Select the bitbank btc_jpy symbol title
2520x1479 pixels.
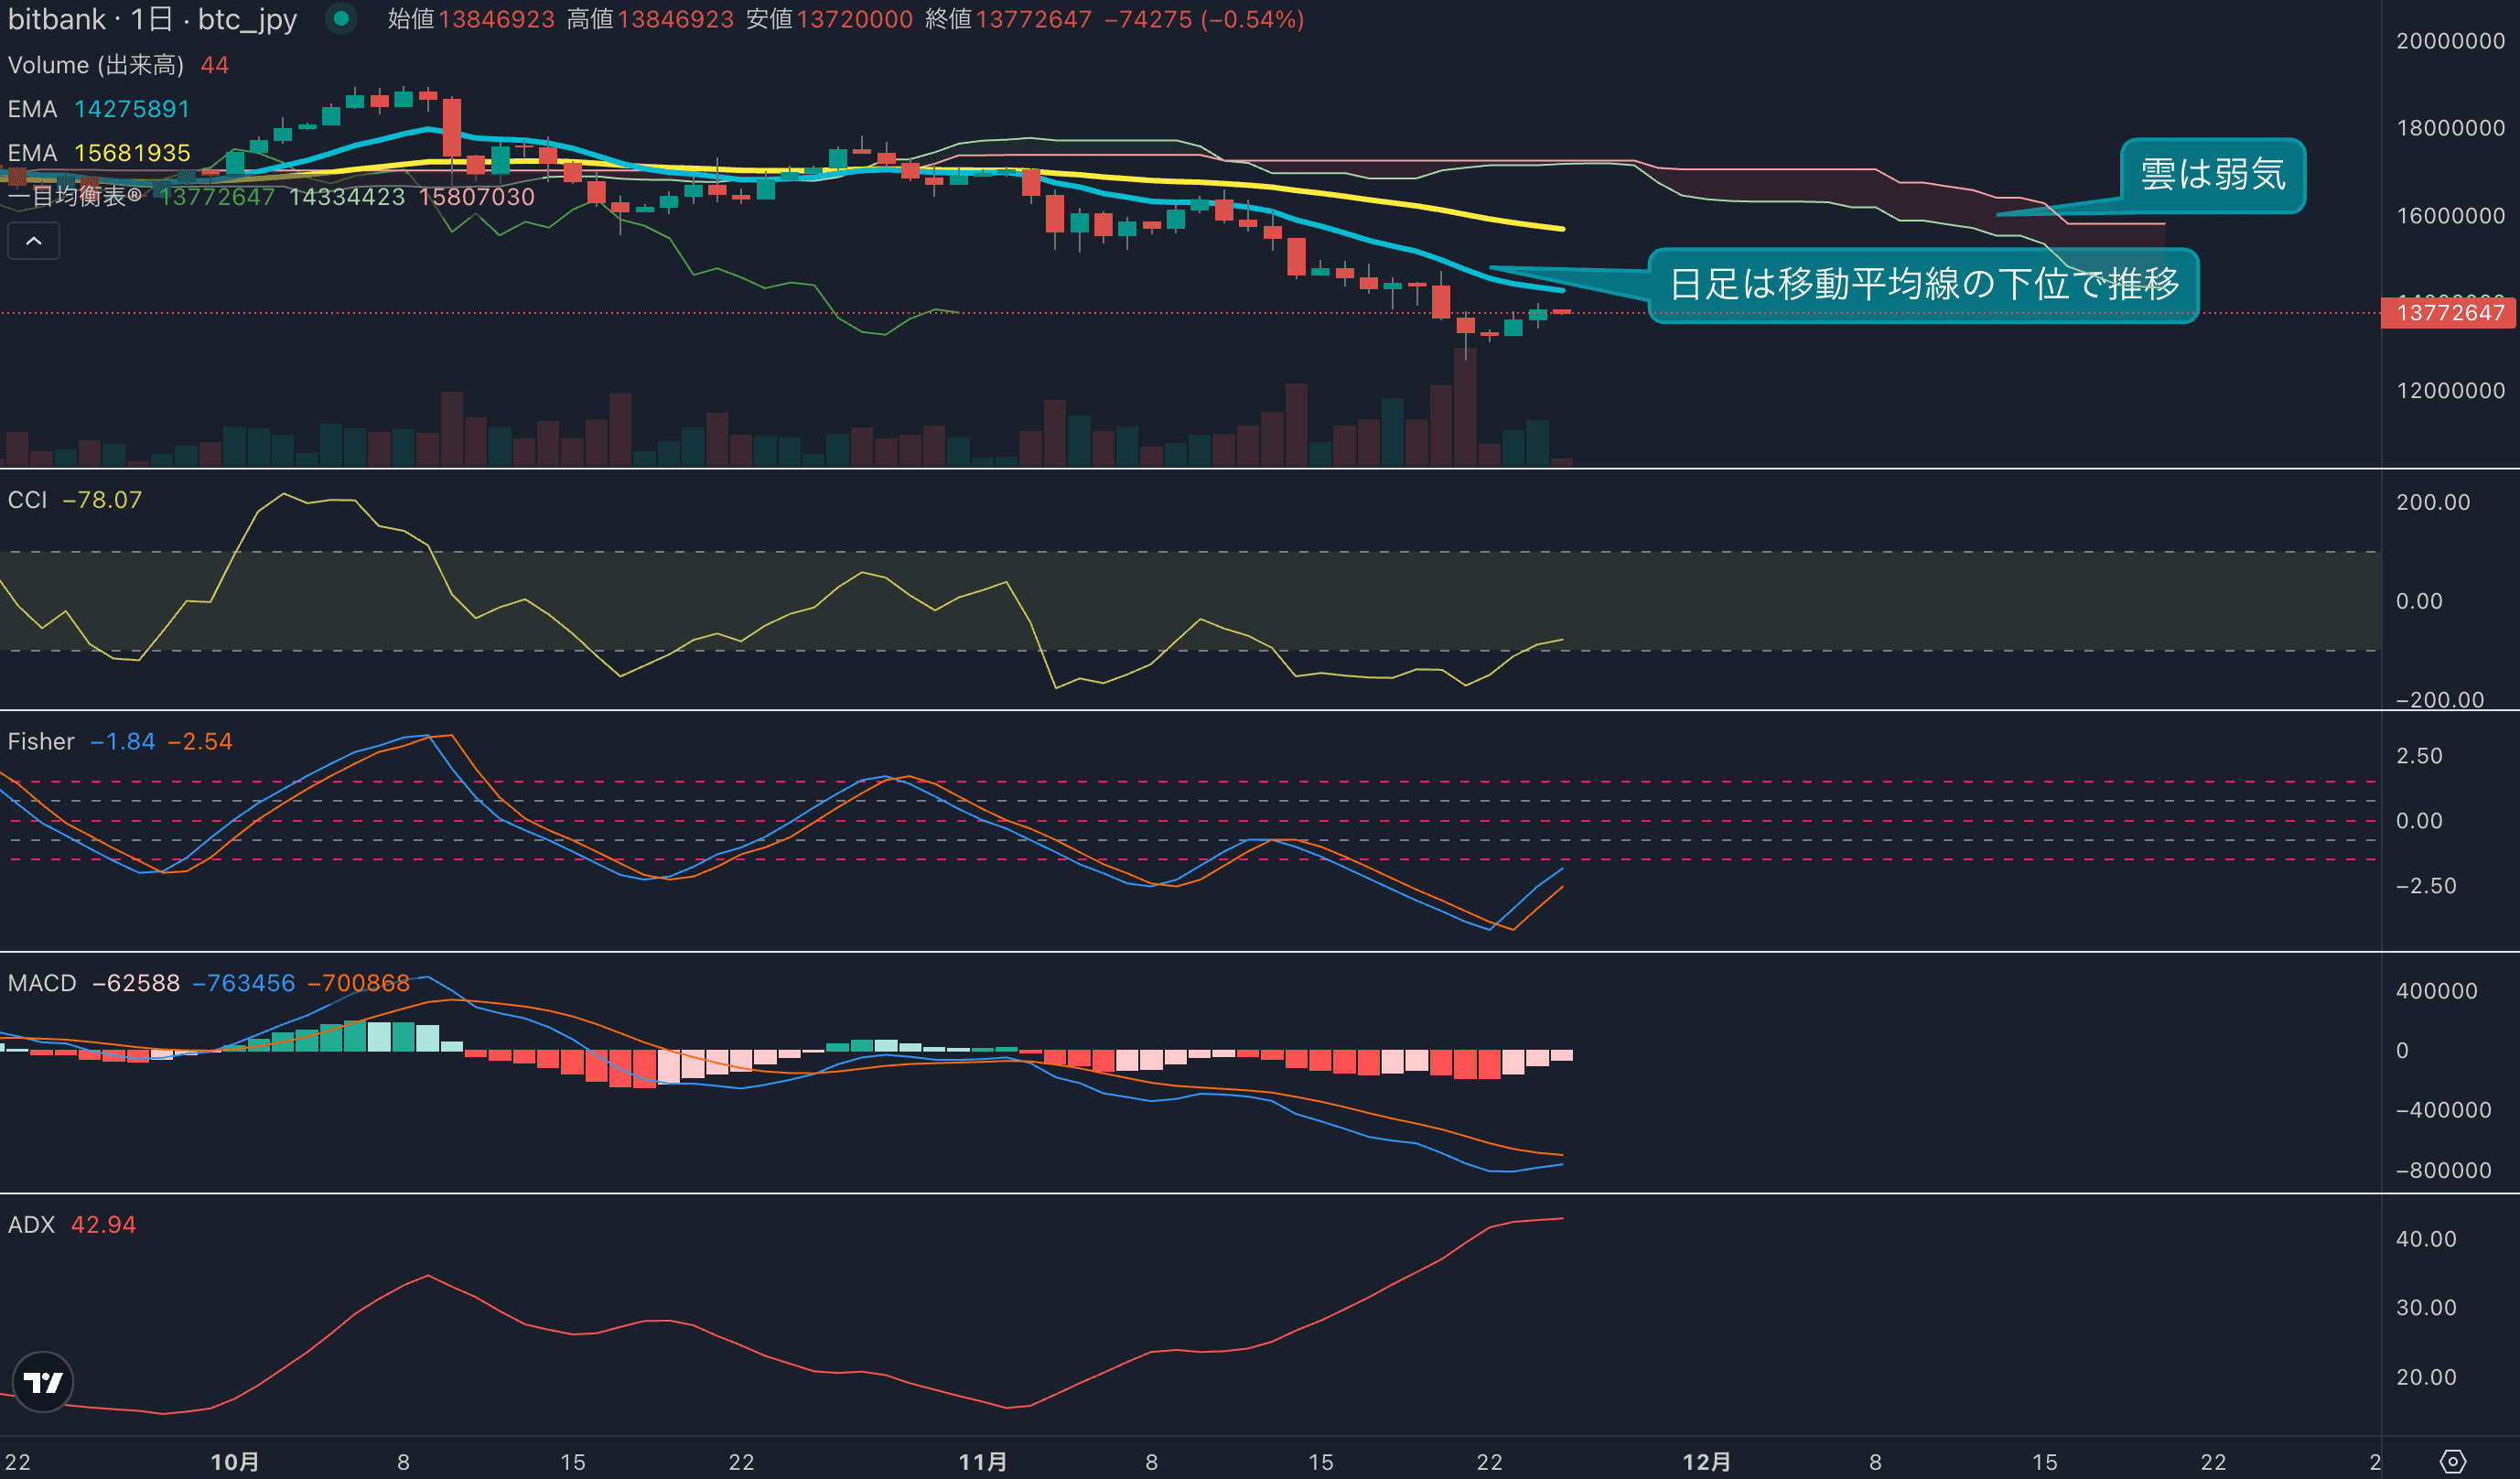coord(153,19)
